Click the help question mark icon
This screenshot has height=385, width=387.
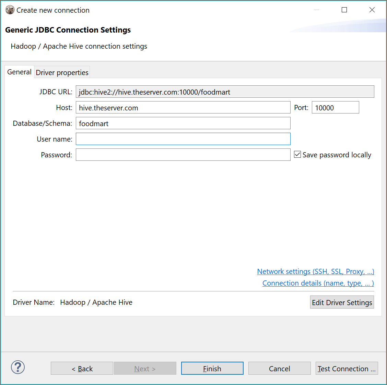18,367
